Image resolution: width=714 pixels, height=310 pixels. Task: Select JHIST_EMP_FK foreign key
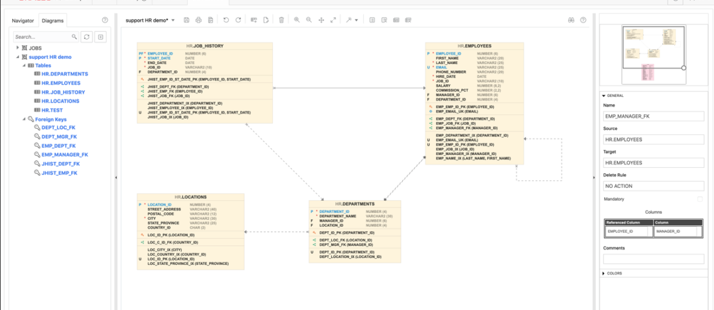click(x=60, y=173)
